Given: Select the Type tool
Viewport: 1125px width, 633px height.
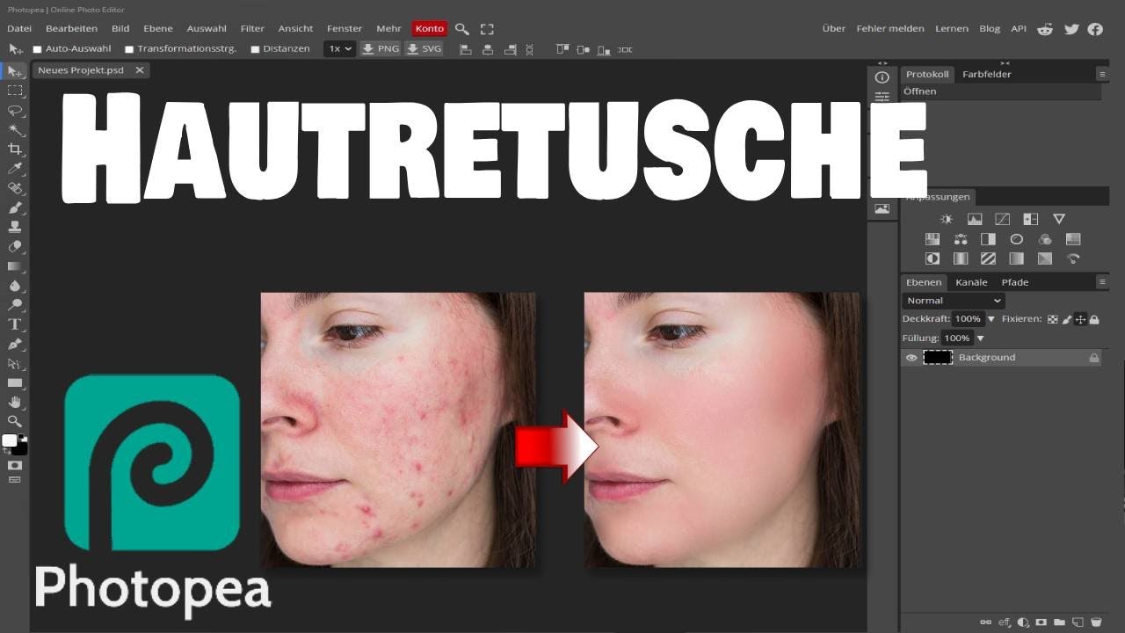Looking at the screenshot, I should [x=15, y=324].
